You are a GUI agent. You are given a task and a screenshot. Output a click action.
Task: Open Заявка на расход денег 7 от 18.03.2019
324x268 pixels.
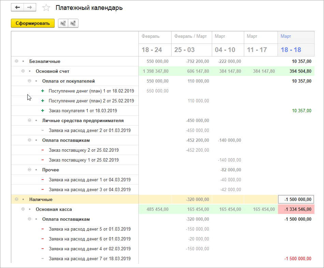(x=90, y=258)
